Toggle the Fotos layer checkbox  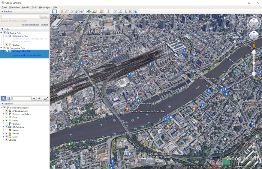click(x=7, y=120)
